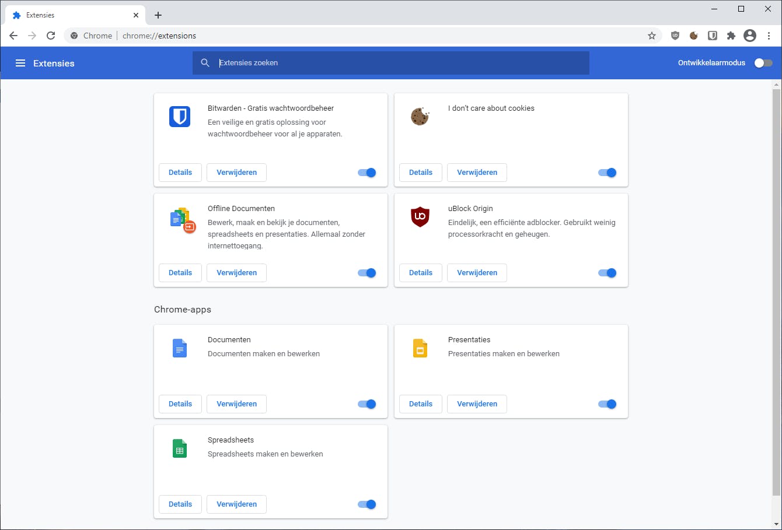Click Verwijderen for Offline Documenten
The height and width of the screenshot is (530, 782).
point(237,273)
